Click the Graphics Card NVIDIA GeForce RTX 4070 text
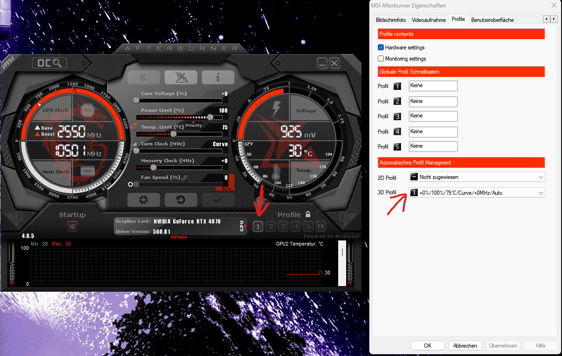 coord(168,221)
